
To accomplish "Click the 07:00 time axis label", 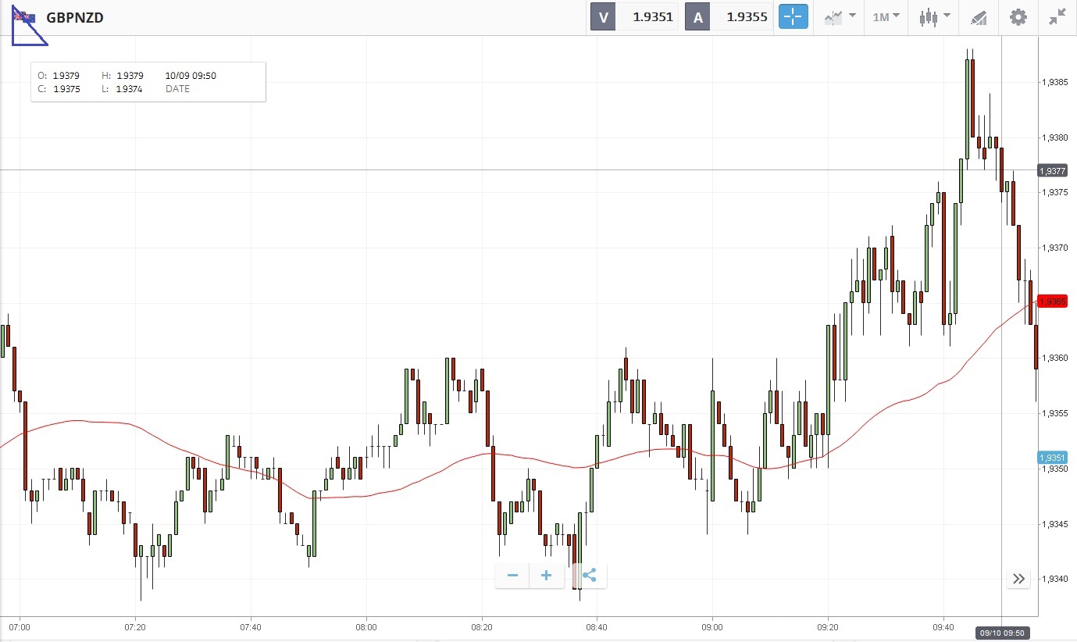I will (x=20, y=627).
